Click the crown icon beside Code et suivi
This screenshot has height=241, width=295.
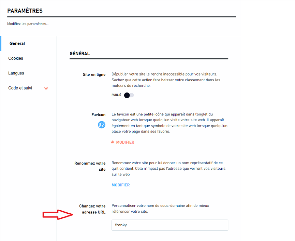pyautogui.click(x=46, y=88)
